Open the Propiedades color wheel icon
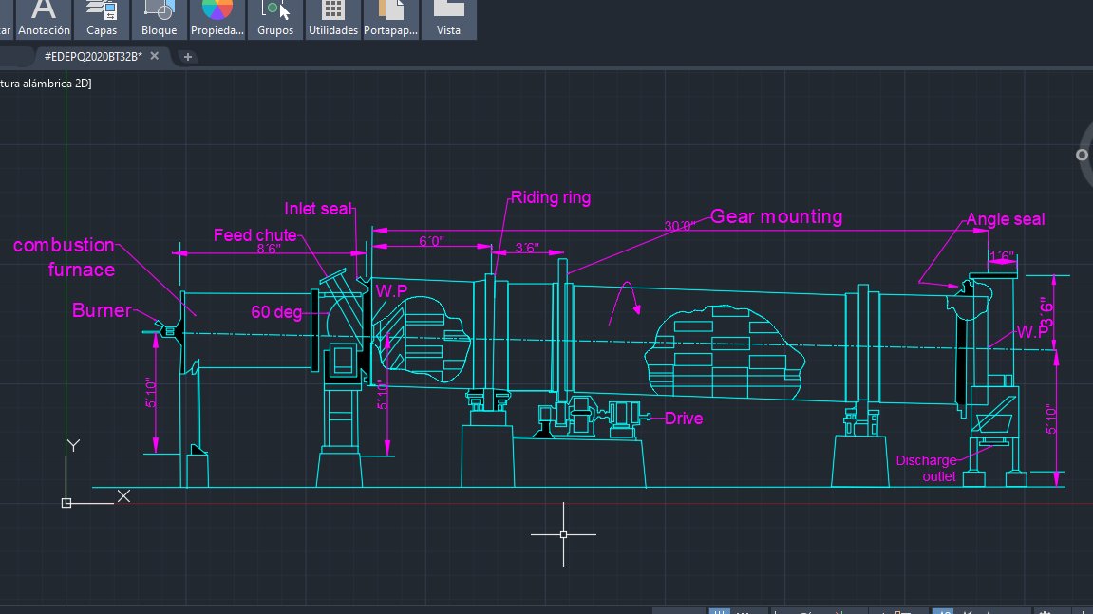The height and width of the screenshot is (614, 1093). [217, 13]
